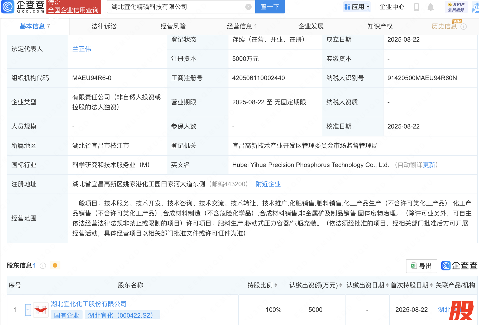Open SVIP member service
The image size is (479, 325).
(x=456, y=7)
